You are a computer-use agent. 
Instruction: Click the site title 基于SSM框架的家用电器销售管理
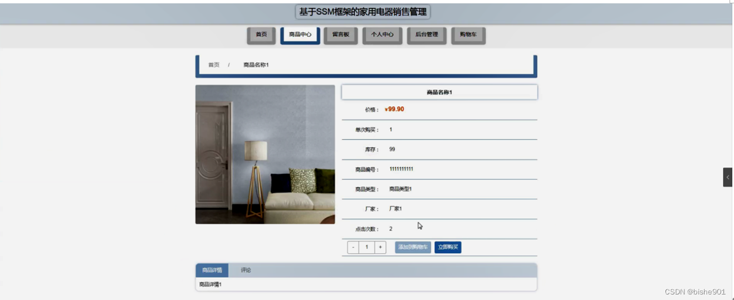[363, 12]
